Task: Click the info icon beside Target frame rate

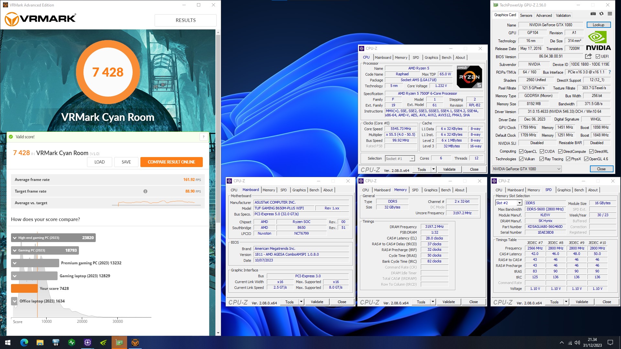Action: [145, 191]
